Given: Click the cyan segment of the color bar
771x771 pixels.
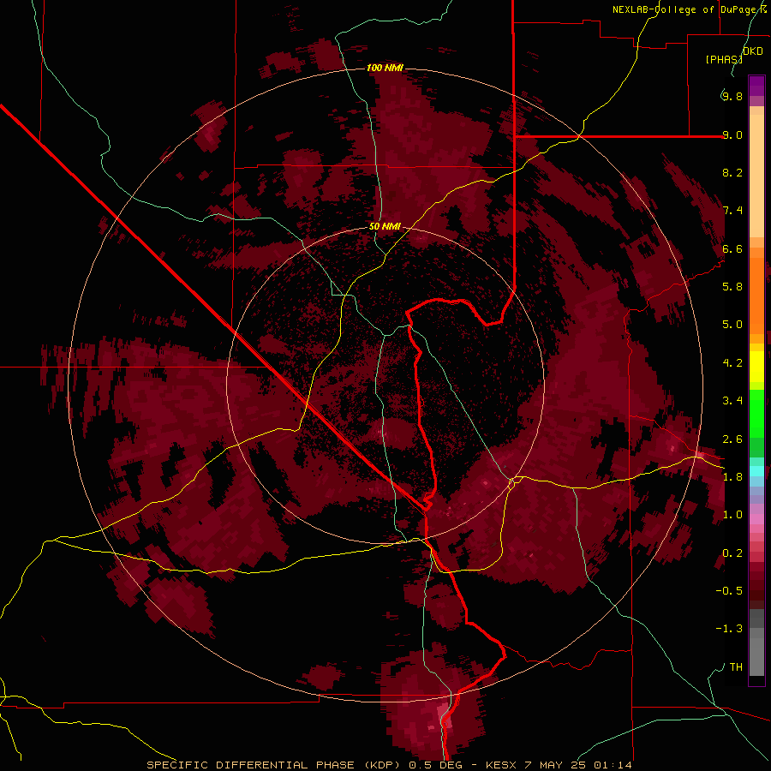Looking at the screenshot, I should tap(756, 471).
